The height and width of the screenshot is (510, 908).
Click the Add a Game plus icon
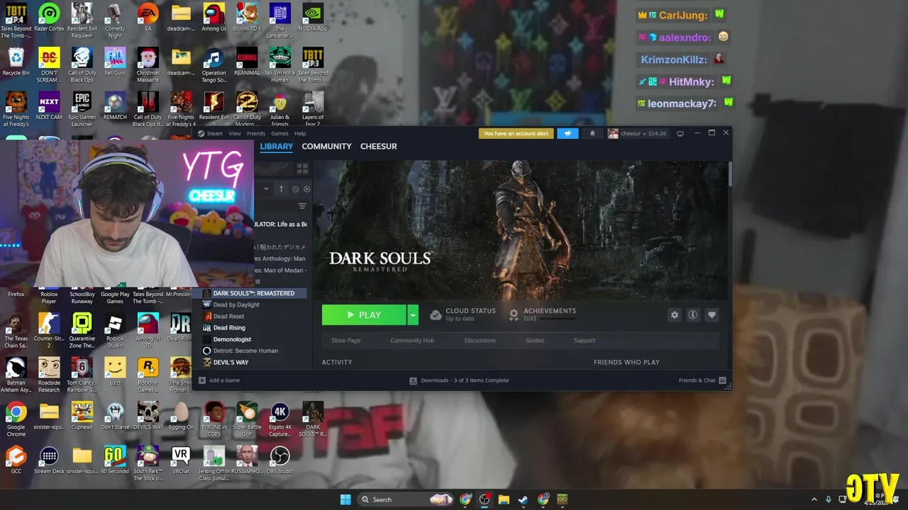(202, 380)
